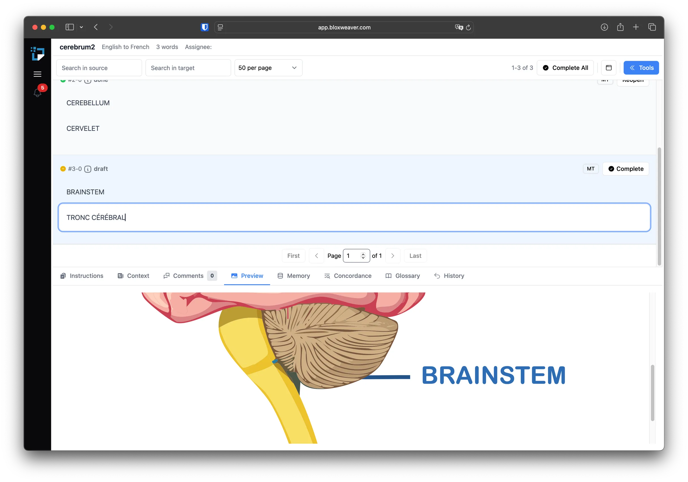This screenshot has height=482, width=688.
Task: Open the hamburger navigation menu
Action: click(x=37, y=74)
